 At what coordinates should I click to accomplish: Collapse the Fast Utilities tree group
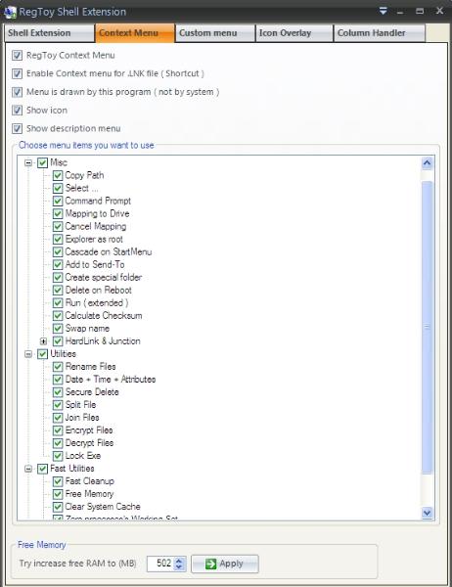coord(28,469)
